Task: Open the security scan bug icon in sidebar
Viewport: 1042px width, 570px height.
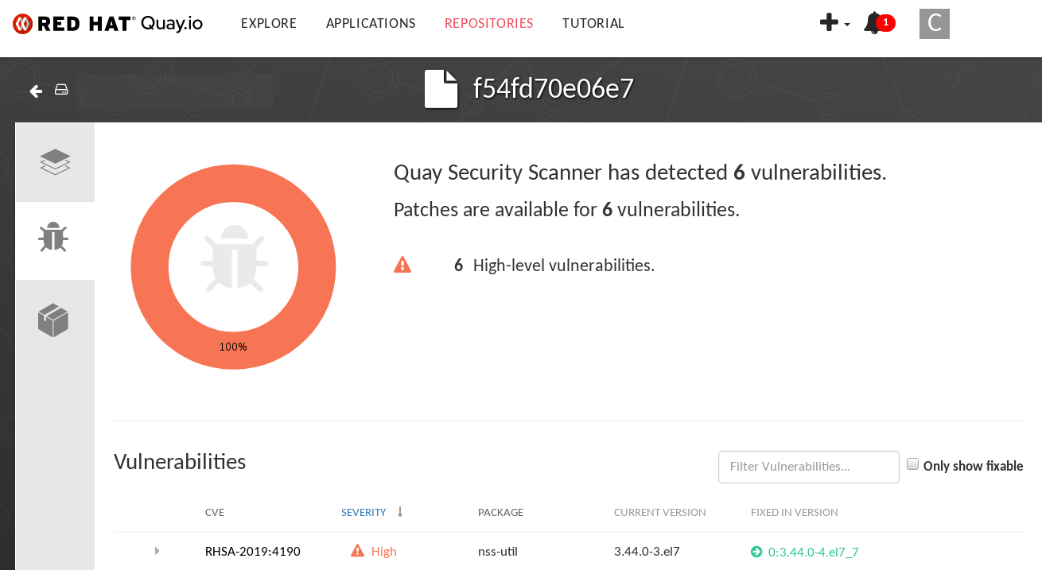Action: click(54, 237)
